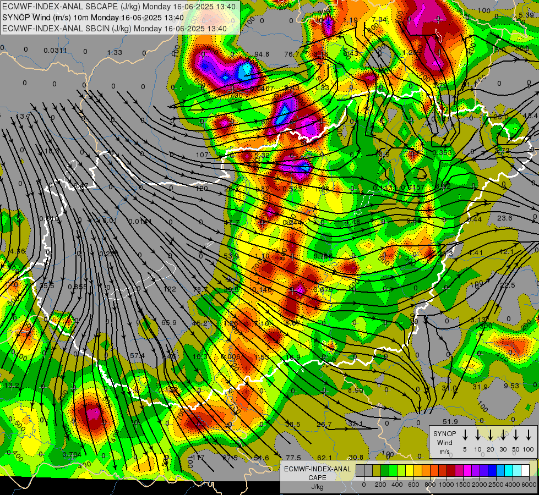Click the 53.9 value on the map
The width and height of the screenshot is (539, 495).
[x=231, y=256]
